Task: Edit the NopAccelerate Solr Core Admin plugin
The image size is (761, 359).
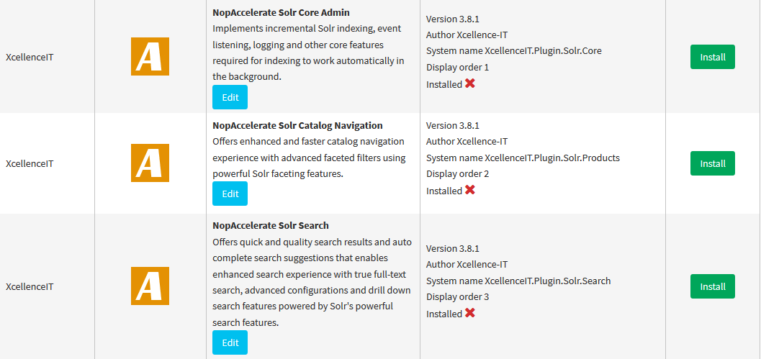Action: point(230,97)
